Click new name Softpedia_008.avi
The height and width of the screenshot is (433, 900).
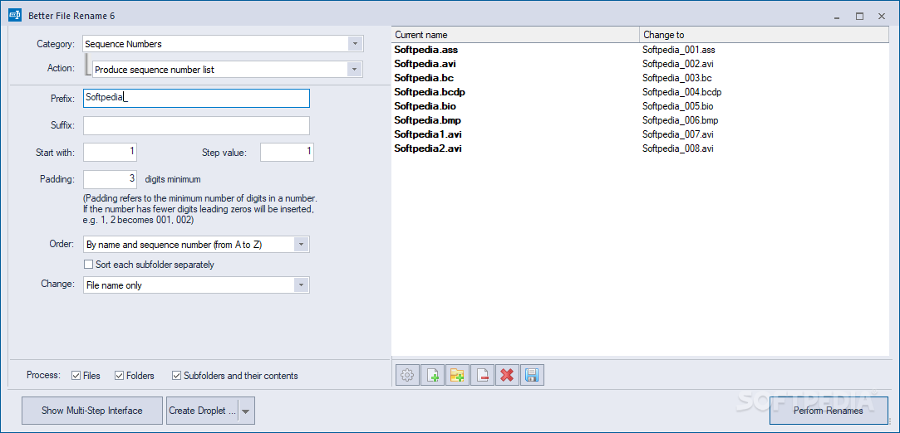(678, 148)
